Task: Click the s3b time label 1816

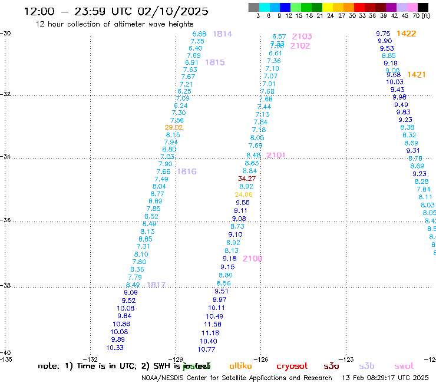Action: (x=187, y=171)
